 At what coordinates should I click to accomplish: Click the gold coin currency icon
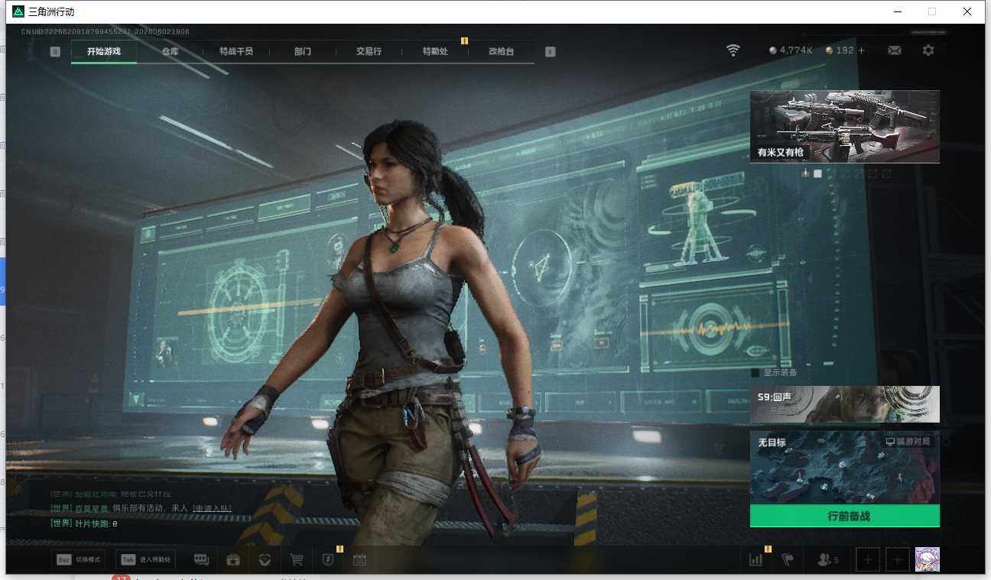click(830, 50)
